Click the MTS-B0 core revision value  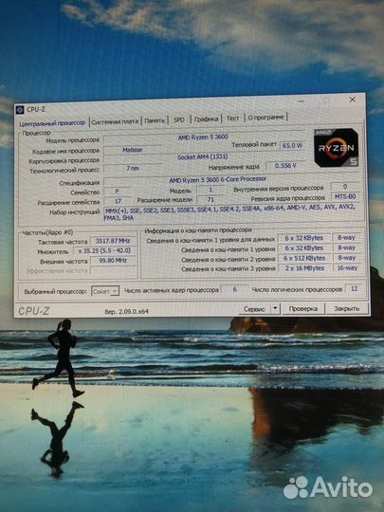coord(345,197)
